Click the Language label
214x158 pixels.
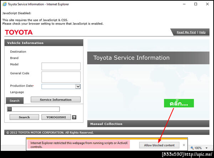pos(17,92)
